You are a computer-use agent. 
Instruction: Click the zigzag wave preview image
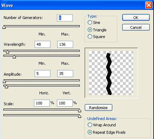pos(111,73)
